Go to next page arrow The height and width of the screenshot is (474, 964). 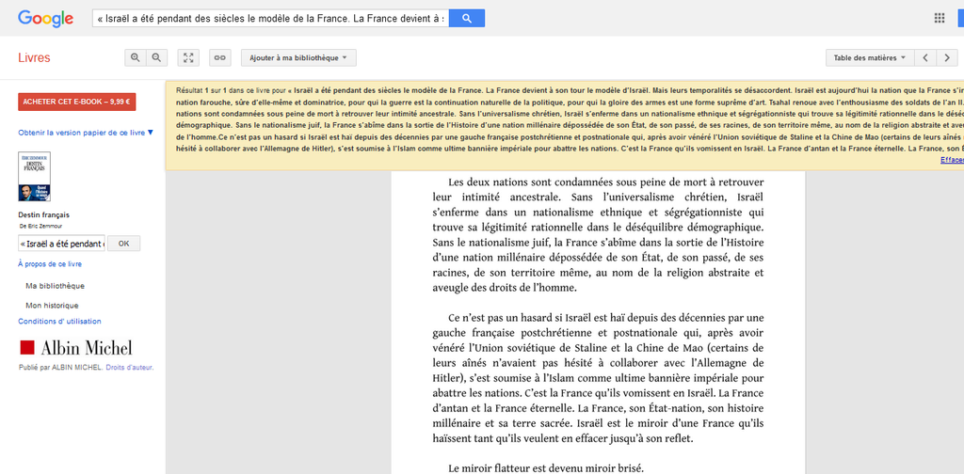[x=947, y=57]
